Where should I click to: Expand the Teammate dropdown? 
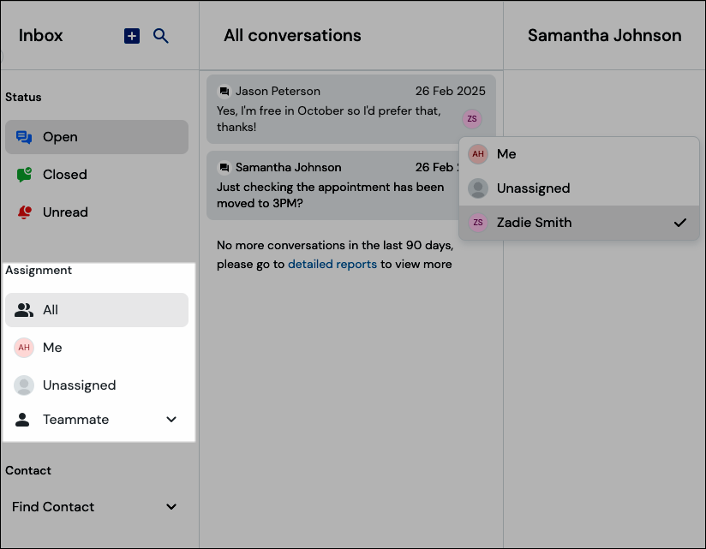(x=97, y=420)
